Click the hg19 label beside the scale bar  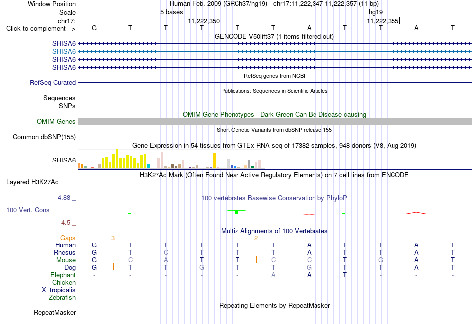click(376, 12)
